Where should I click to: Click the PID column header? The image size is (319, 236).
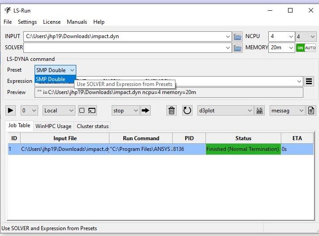[189, 138]
